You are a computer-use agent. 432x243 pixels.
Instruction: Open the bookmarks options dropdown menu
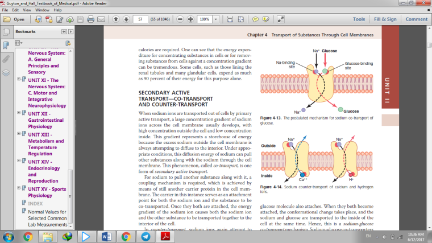(x=19, y=43)
